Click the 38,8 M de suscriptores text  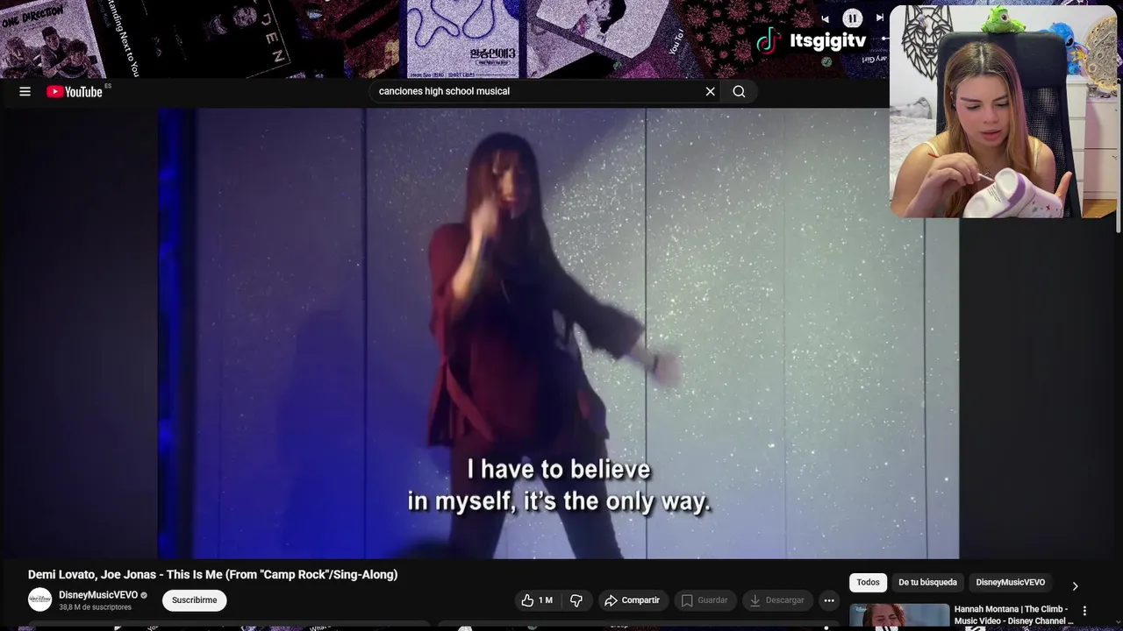95,607
